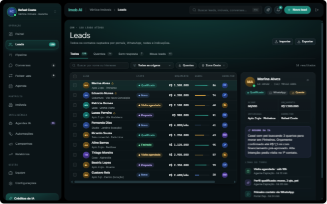Open Configurações settings
This screenshot has height=204, width=327.
pyautogui.click(x=32, y=183)
